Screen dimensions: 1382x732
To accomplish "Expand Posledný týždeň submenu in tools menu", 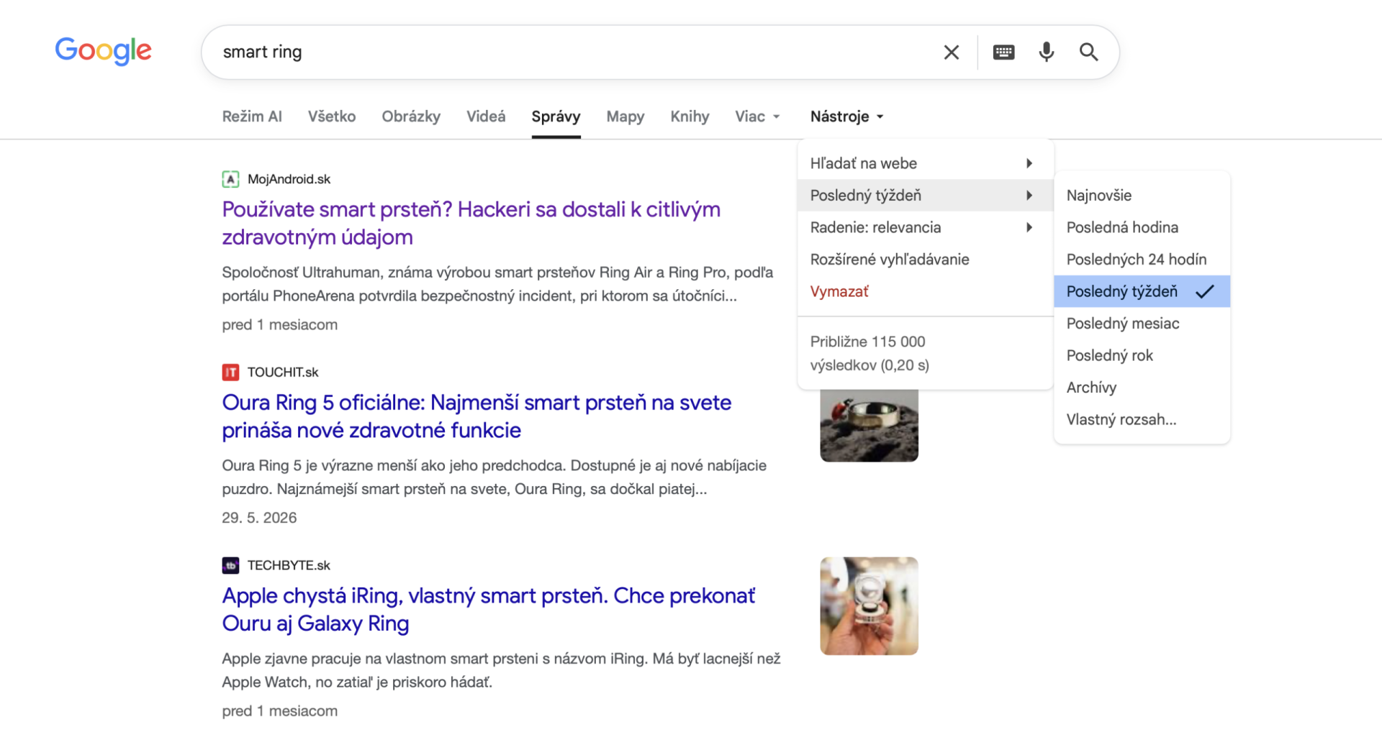I will [925, 196].
